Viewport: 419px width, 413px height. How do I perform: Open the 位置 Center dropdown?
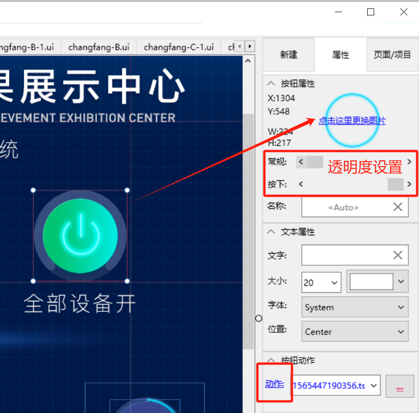(355, 332)
